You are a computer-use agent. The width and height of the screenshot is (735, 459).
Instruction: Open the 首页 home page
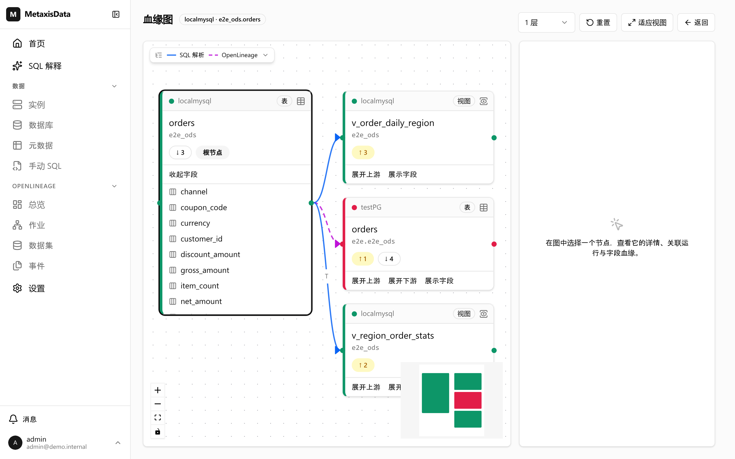[x=65, y=43]
